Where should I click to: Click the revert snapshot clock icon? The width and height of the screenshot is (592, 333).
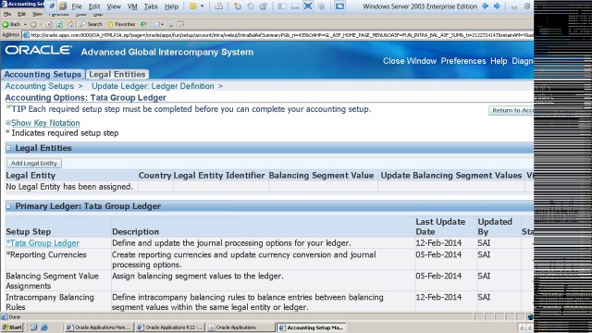251,6
